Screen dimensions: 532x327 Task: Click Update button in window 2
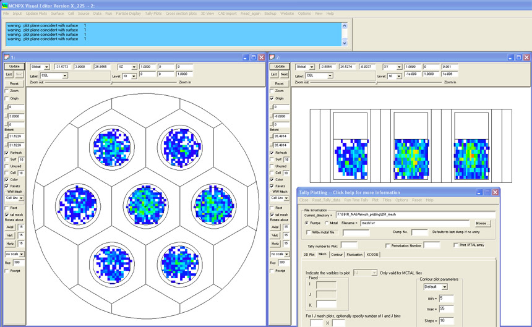pyautogui.click(x=280, y=66)
